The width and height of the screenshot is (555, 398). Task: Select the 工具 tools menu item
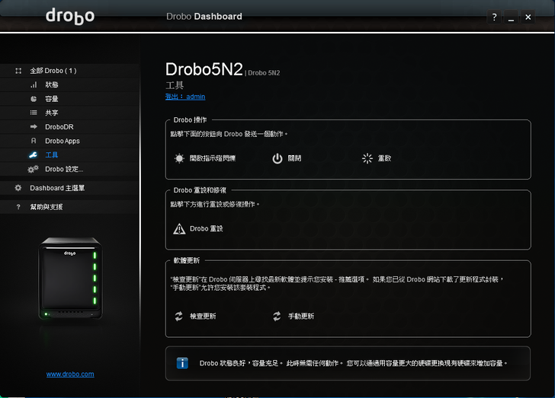click(69, 154)
